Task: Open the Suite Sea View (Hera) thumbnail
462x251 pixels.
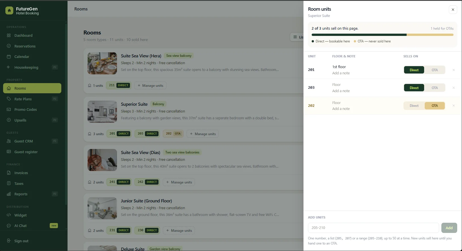Action: pyautogui.click(x=102, y=63)
